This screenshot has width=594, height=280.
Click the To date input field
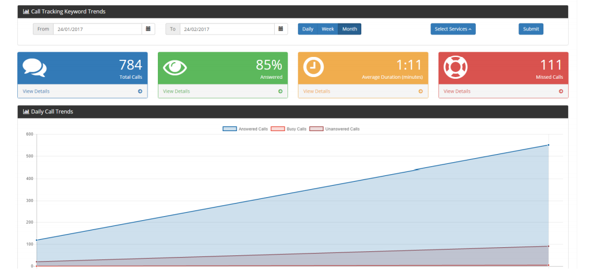click(227, 29)
